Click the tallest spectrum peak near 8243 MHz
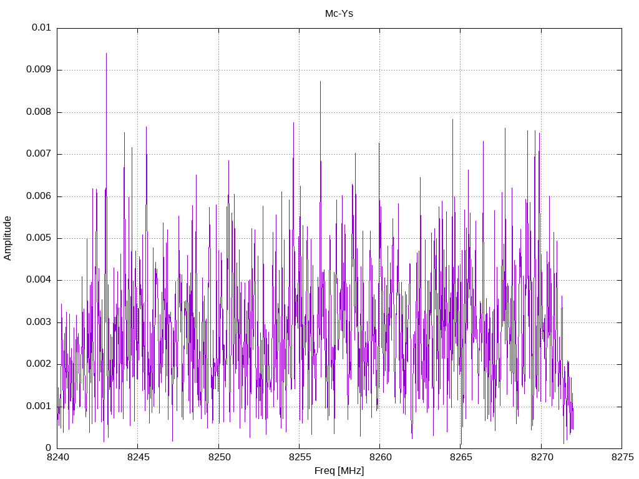The height and width of the screenshot is (479, 639). pyautogui.click(x=106, y=54)
